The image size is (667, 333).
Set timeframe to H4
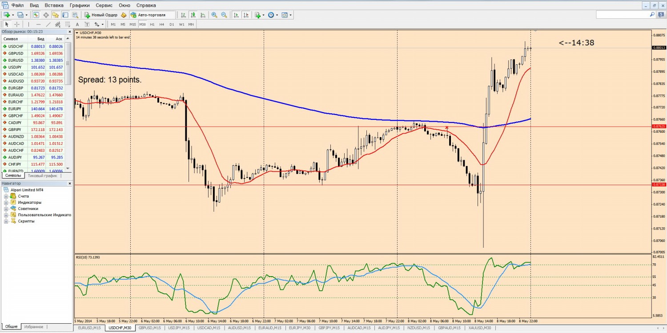tap(162, 24)
